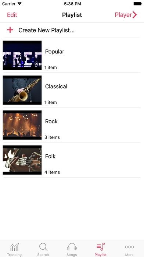Viewport: 144px width, 257px height.
Task: Tap the battery indicator icon
Action: pyautogui.click(x=138, y=4)
